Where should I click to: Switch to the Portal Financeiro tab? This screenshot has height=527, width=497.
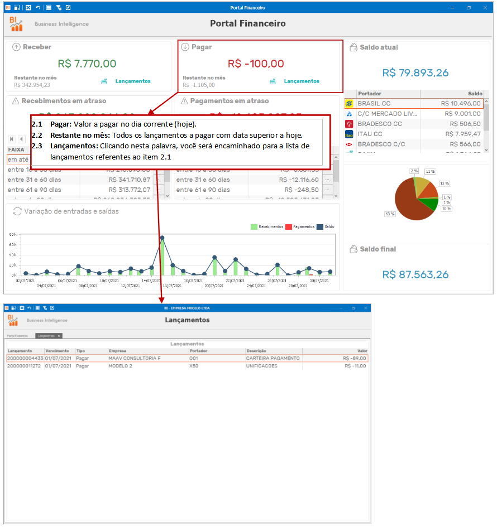coord(17,336)
